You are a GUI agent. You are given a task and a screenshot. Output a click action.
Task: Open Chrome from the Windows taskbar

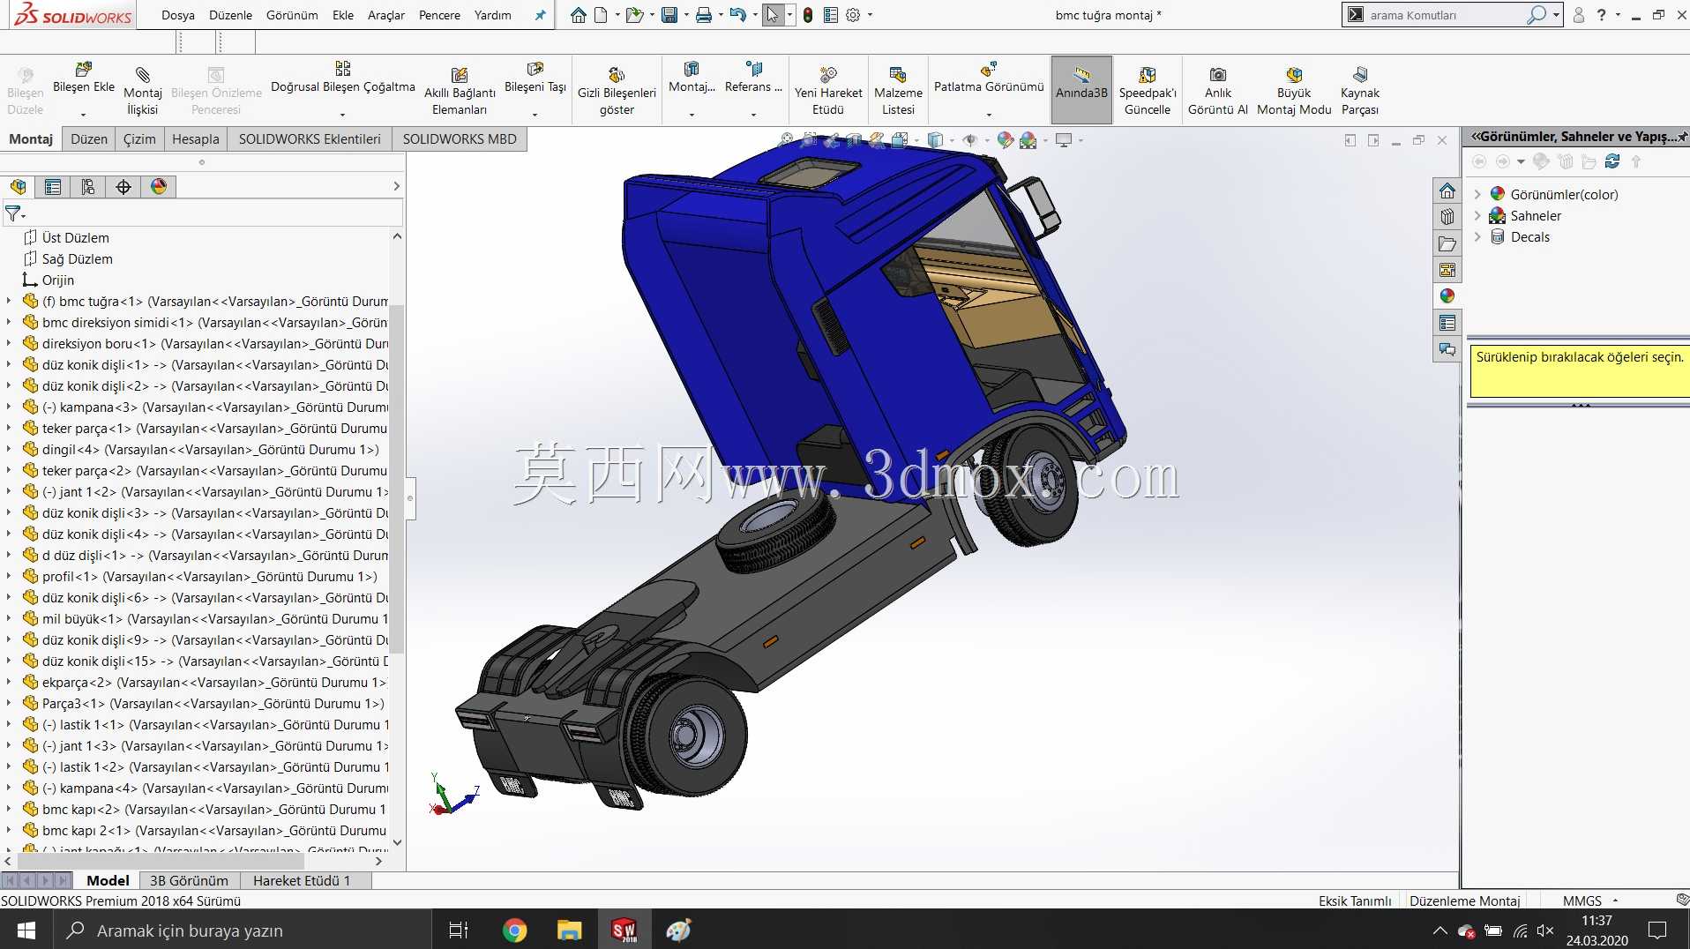pyautogui.click(x=514, y=930)
